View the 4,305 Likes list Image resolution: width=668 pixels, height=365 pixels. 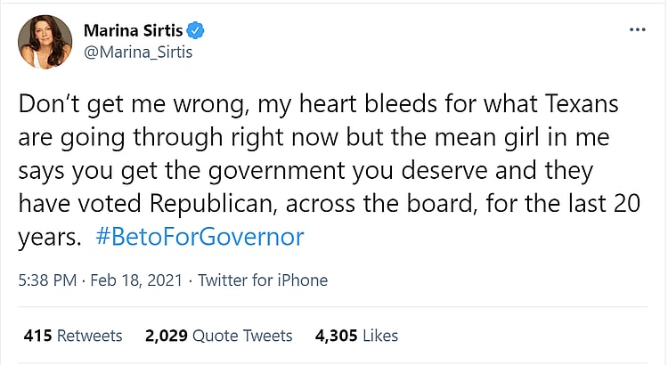click(x=356, y=336)
